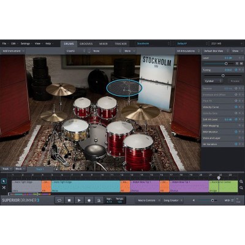The width and height of the screenshot is (245, 245).
Task: Open the Default Box View dropdown
Action: click(216, 51)
